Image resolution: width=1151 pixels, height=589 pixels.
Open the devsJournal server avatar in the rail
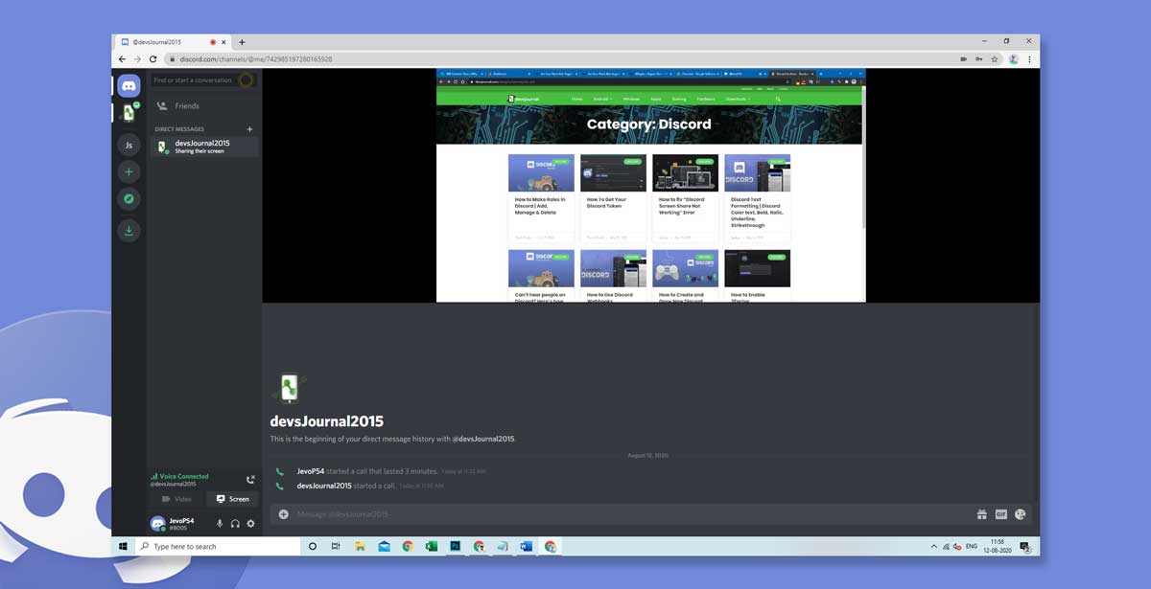tap(129, 114)
